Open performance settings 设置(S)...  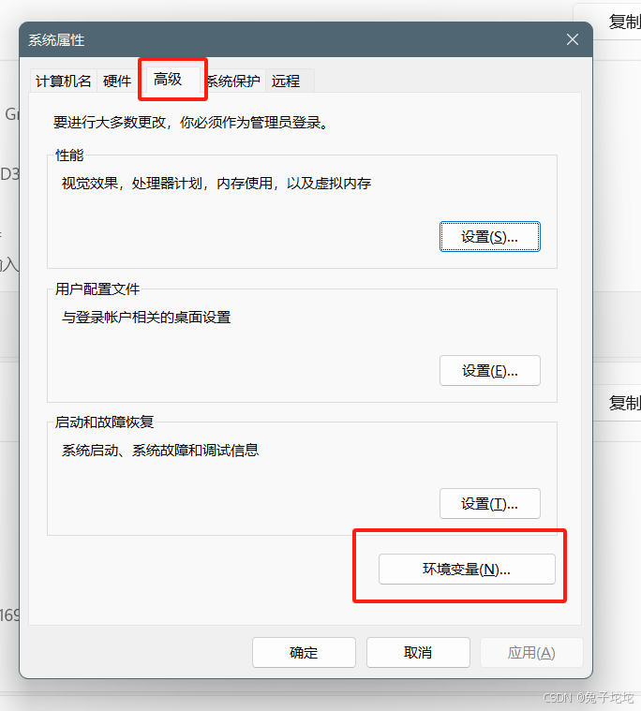tap(490, 236)
